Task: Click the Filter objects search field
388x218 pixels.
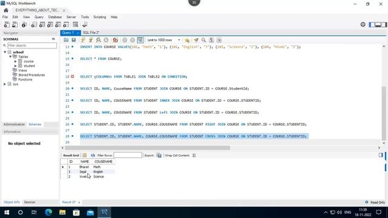Action: tap(32, 45)
